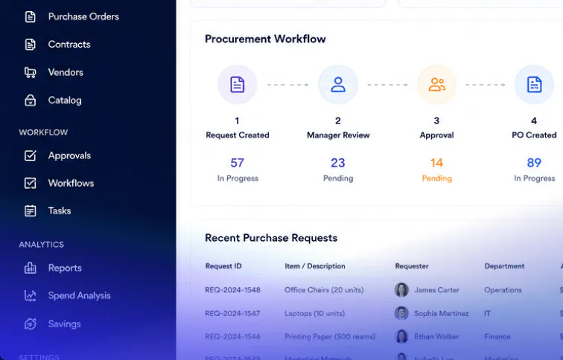Click the Tasks list icon
This screenshot has width=563, height=360.
click(x=30, y=210)
